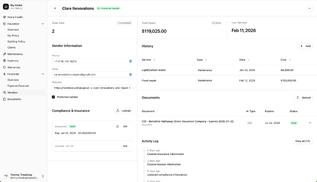Open the COI document row actions menu
The image size is (317, 182).
pyautogui.click(x=310, y=123)
